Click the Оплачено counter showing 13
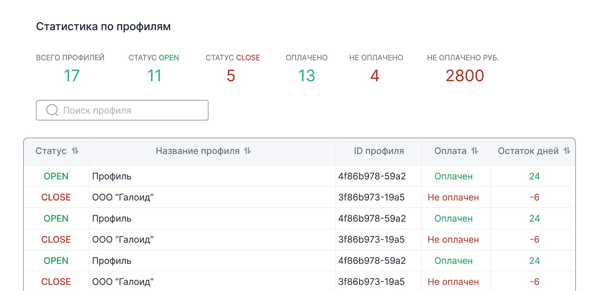599x291 pixels. (306, 75)
